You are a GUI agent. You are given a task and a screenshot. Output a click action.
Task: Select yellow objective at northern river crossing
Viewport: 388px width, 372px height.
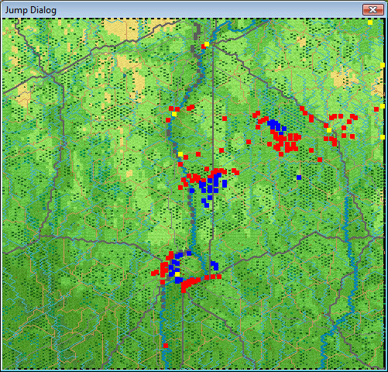tap(207, 44)
